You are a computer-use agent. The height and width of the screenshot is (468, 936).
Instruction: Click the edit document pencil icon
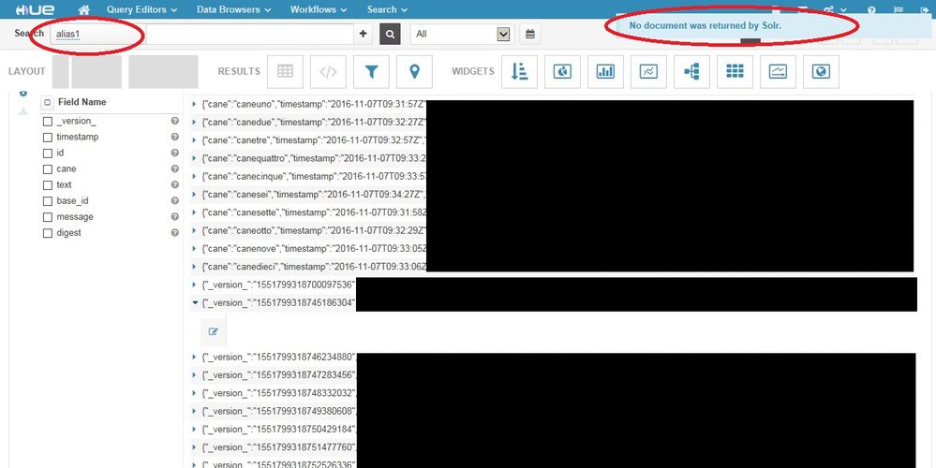[213, 332]
